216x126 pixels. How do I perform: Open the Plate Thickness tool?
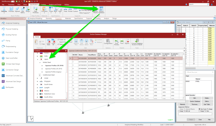point(36,10)
